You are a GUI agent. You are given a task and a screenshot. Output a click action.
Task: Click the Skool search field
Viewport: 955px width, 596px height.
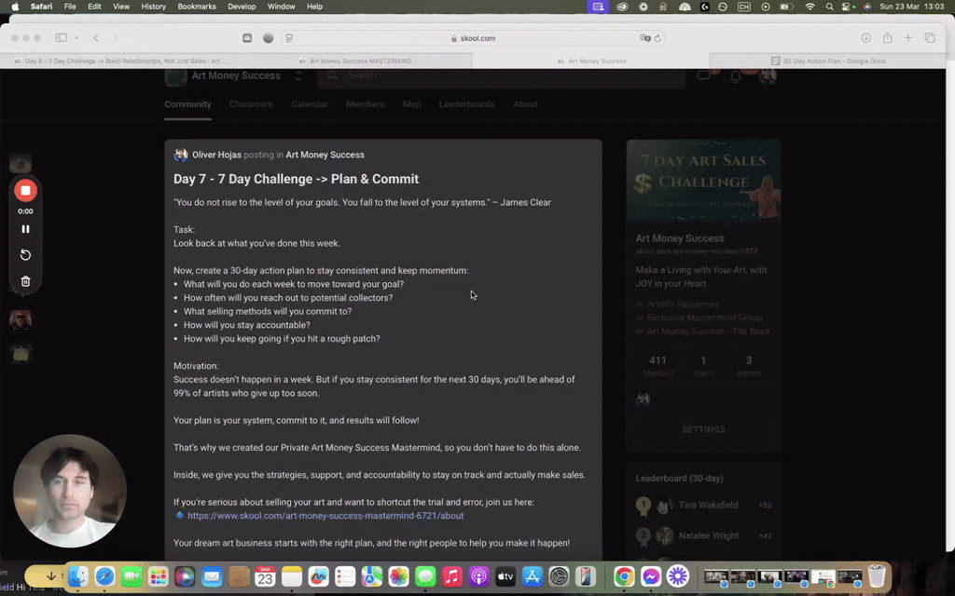(501, 76)
